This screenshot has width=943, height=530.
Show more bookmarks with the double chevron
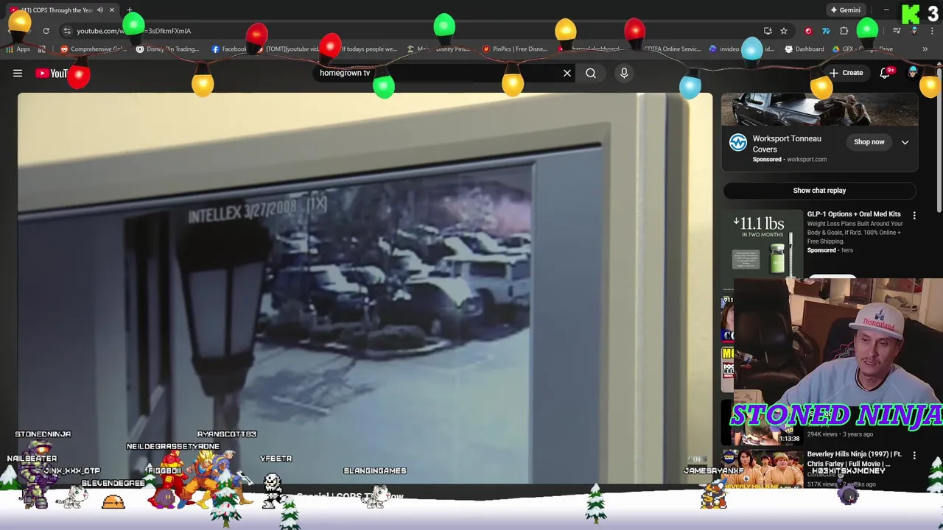point(925,49)
